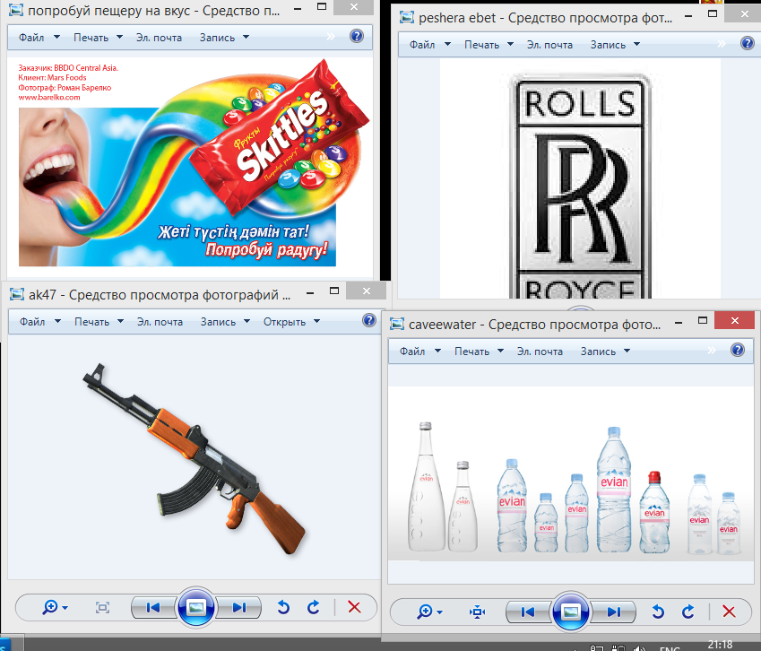Maximize the peshera ebet window
This screenshot has height=651, width=761.
pos(713,14)
